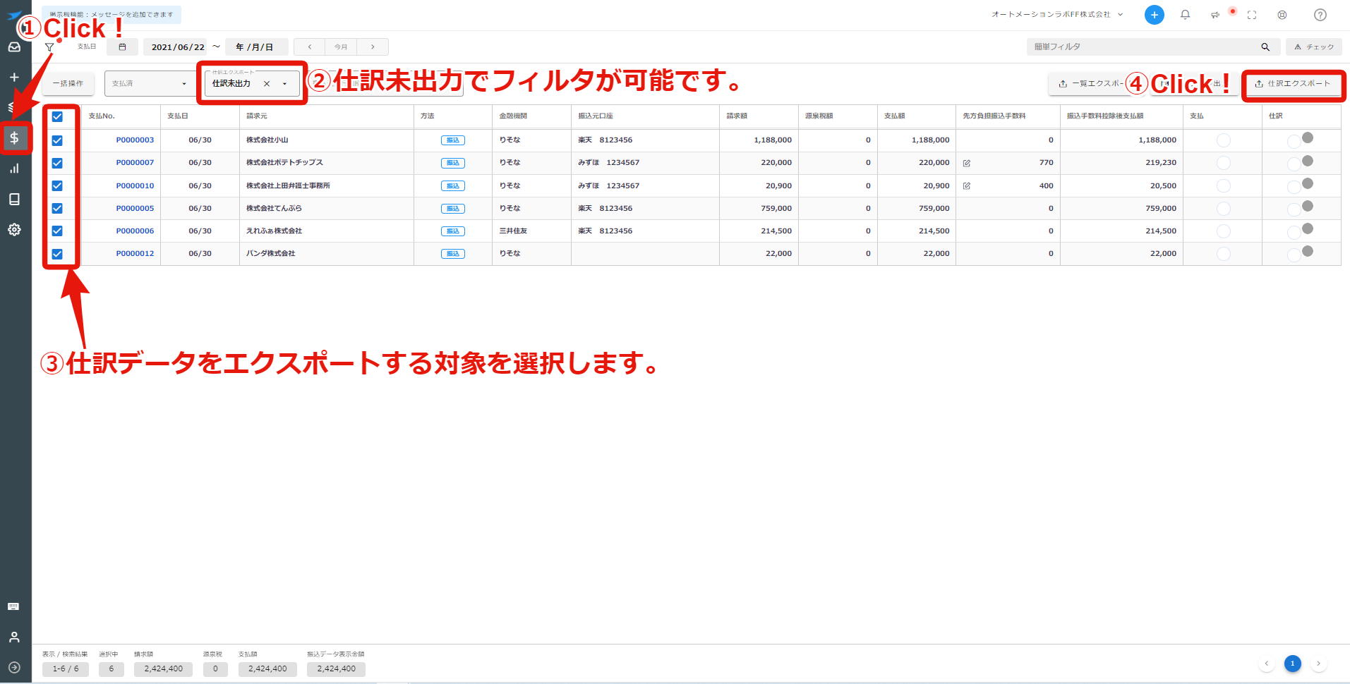Click the 一括操作 button
The image size is (1350, 684).
[x=68, y=83]
